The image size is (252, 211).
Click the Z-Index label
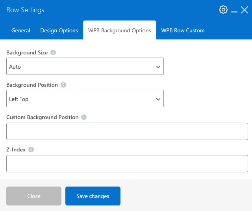pyautogui.click(x=16, y=150)
